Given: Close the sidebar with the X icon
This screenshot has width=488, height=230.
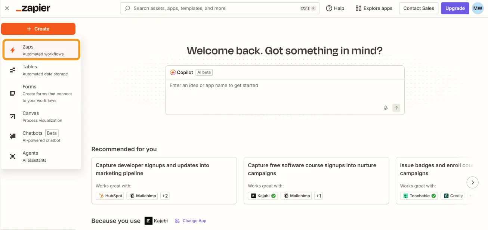Looking at the screenshot, I should coord(7,8).
